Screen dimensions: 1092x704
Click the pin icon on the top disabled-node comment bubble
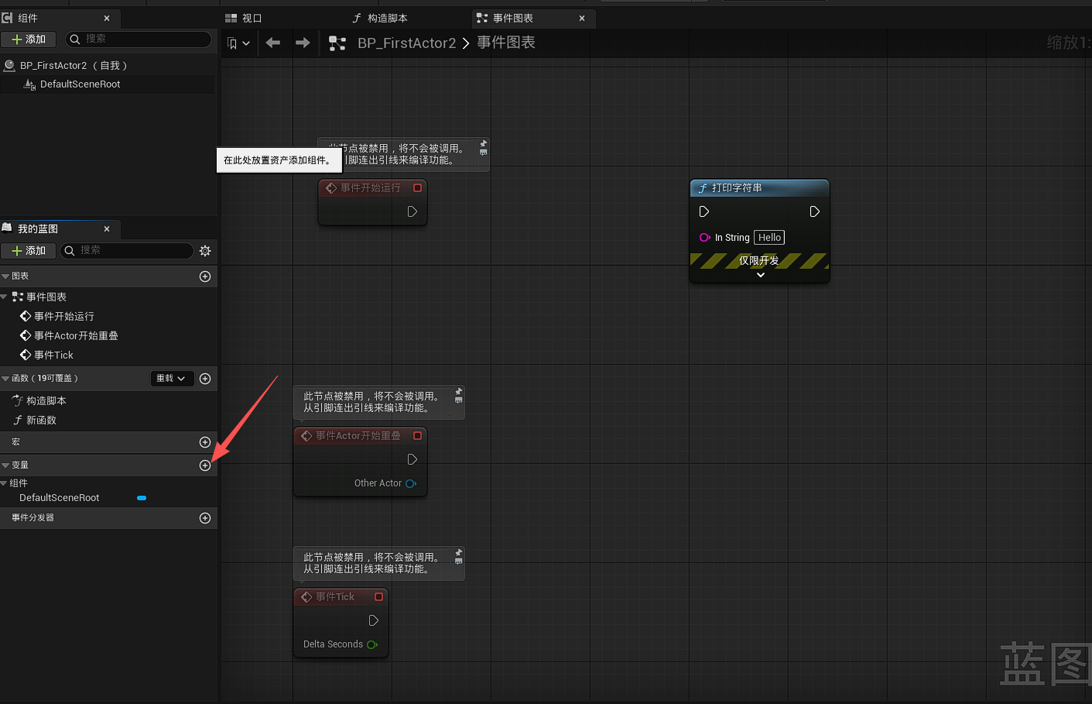click(484, 144)
